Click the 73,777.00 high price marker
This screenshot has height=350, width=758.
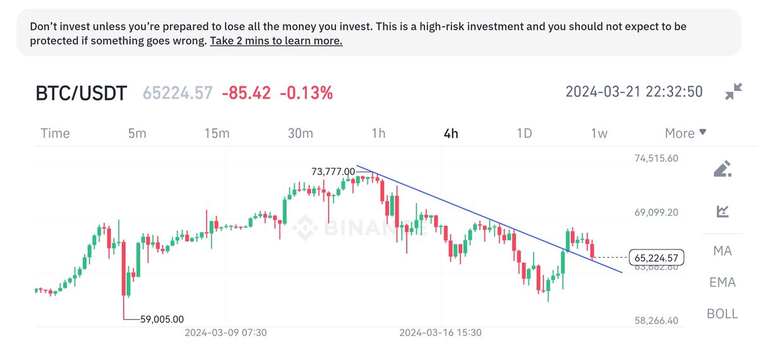pos(333,171)
